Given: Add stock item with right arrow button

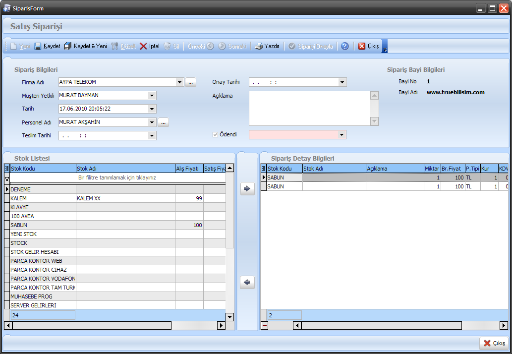Looking at the screenshot, I should click(x=247, y=188).
